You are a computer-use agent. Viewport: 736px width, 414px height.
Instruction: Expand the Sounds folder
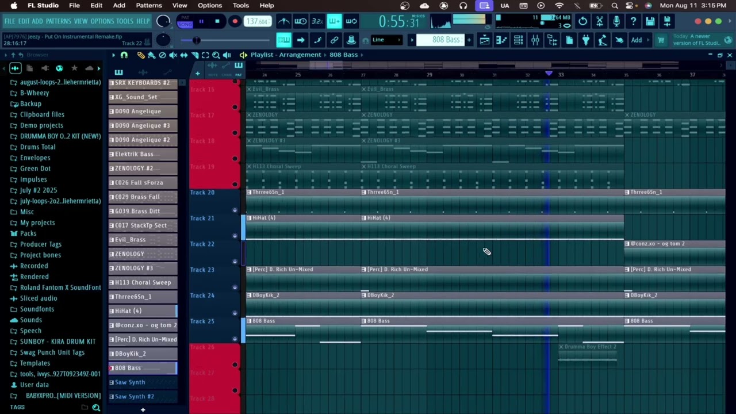point(30,320)
